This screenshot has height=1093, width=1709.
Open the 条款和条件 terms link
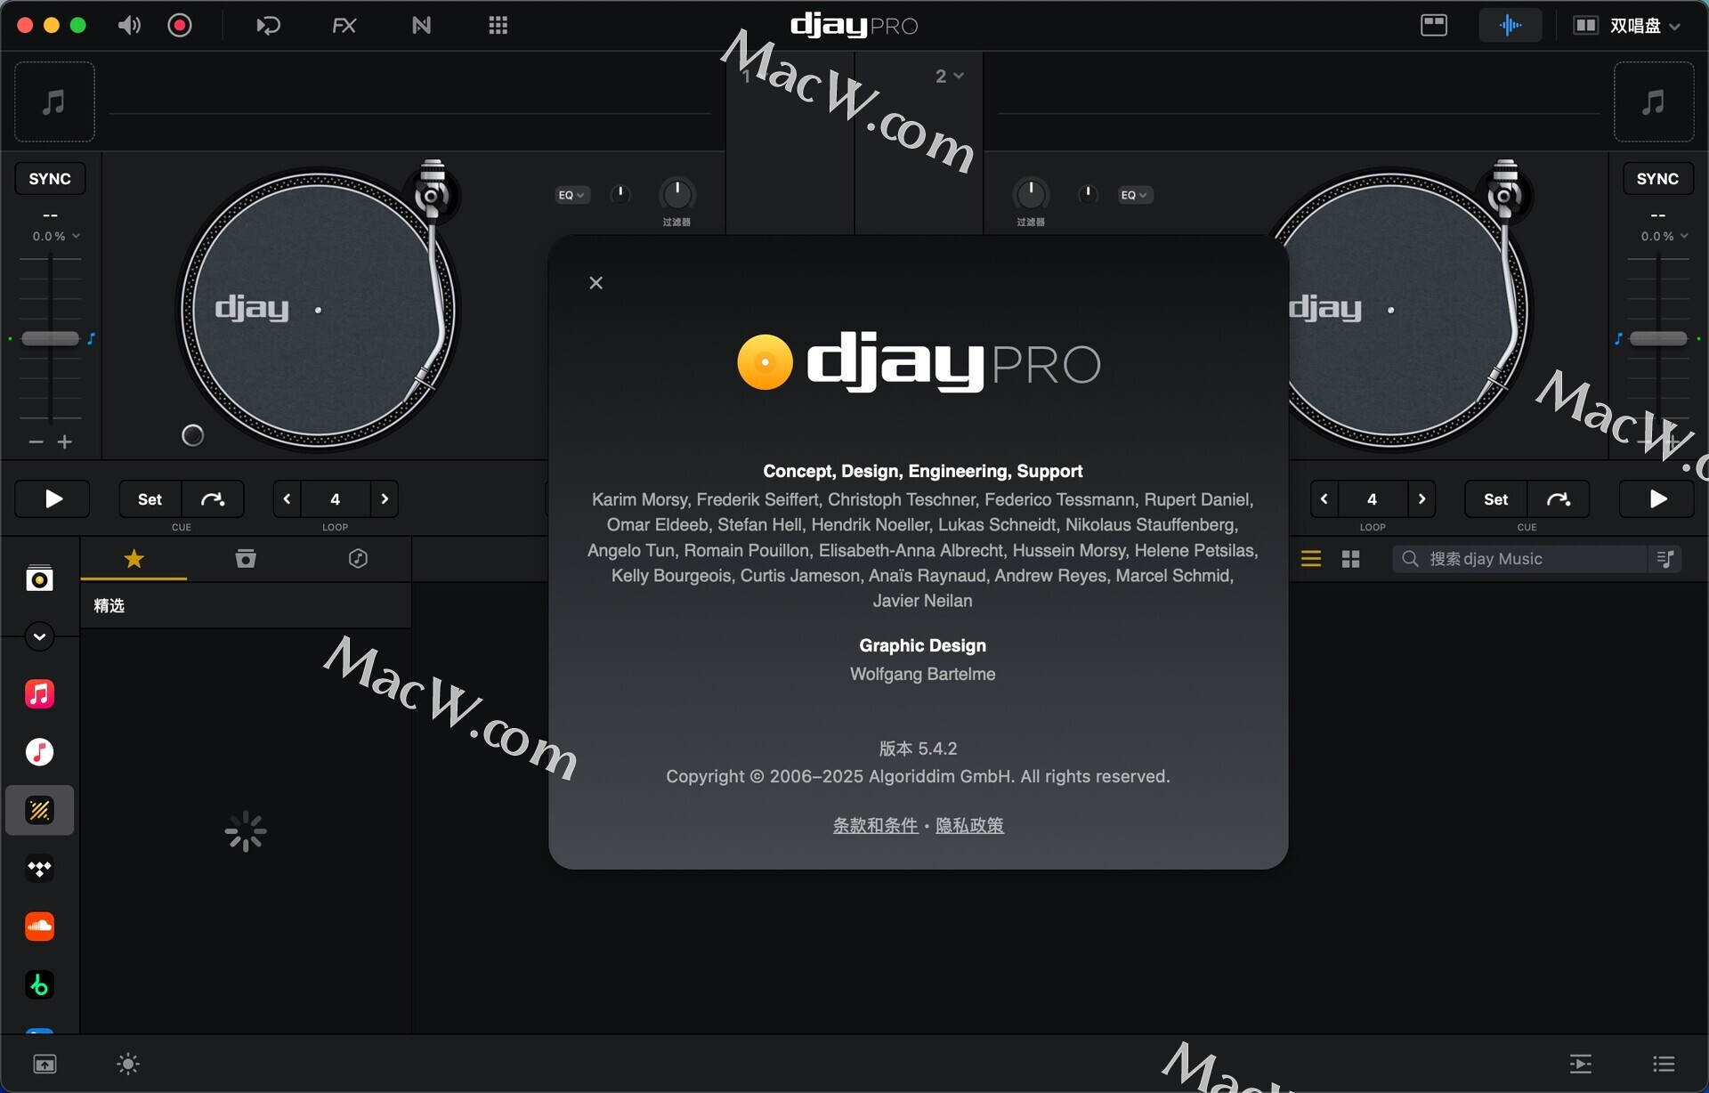click(875, 825)
